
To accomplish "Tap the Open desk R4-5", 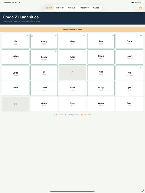I will tap(129, 88).
